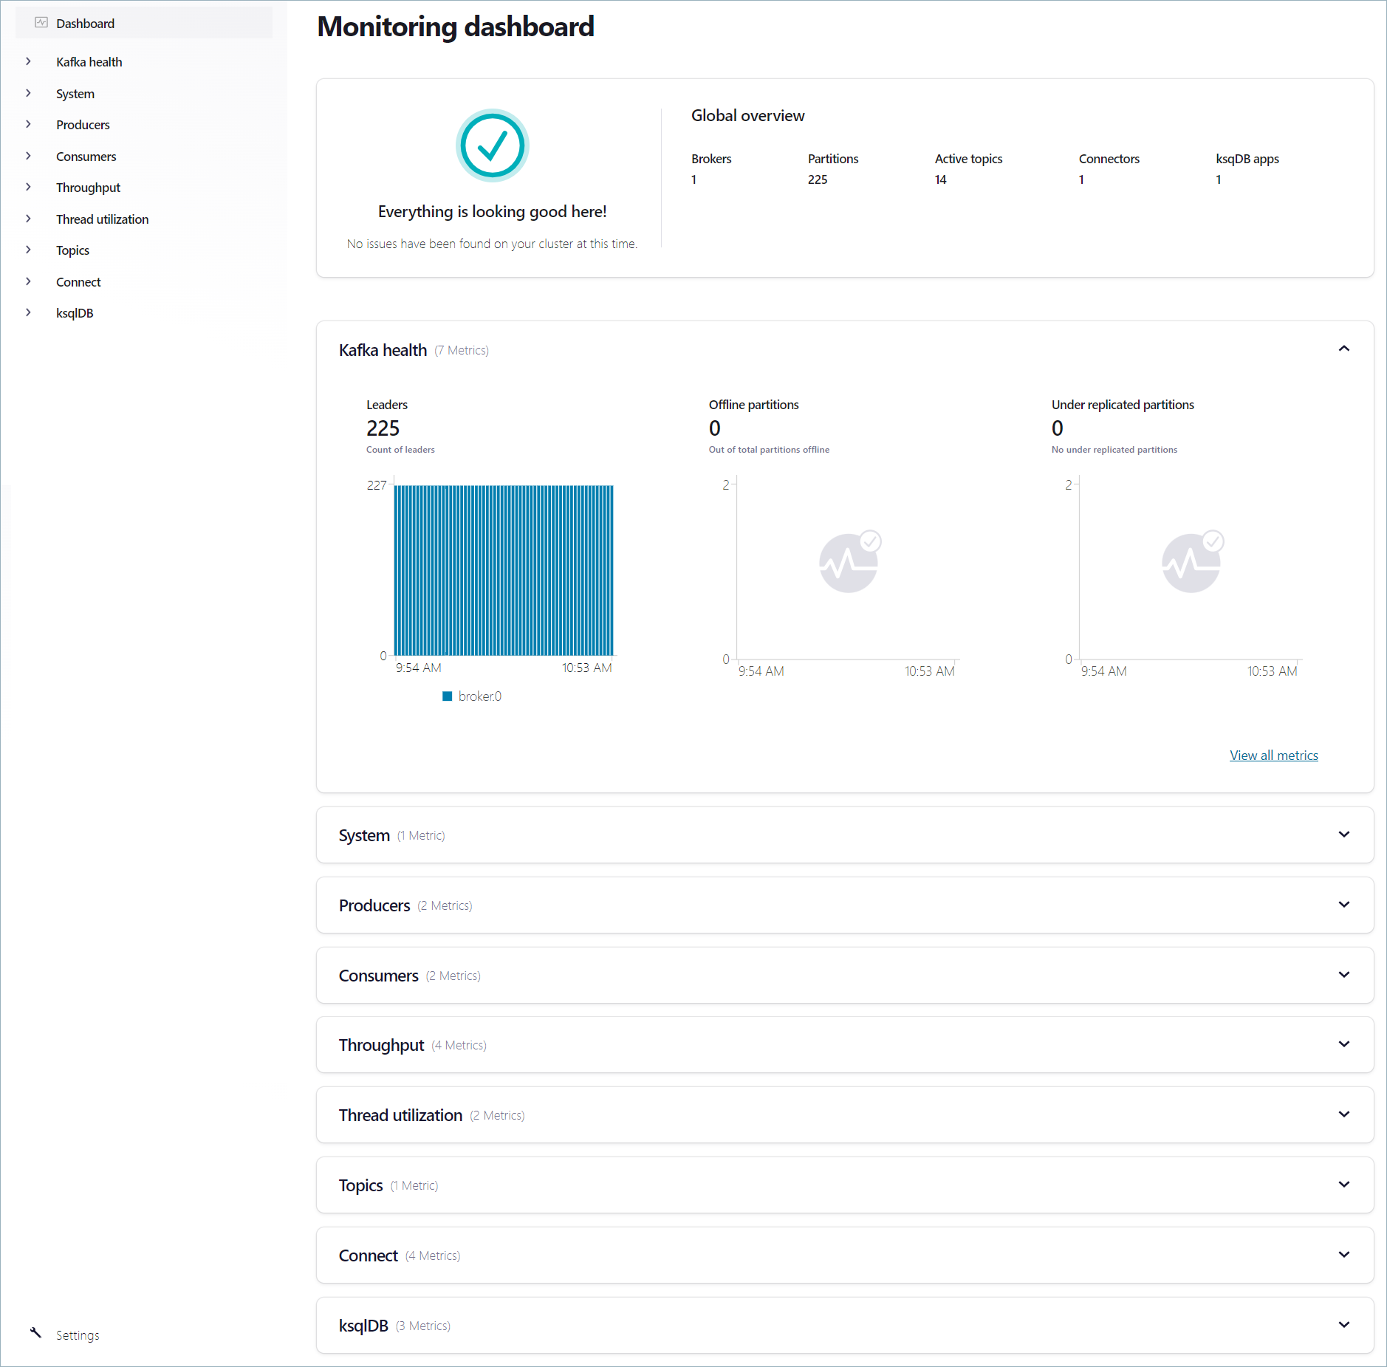Expand Thread utilization chevron in sidebar
The width and height of the screenshot is (1387, 1367).
coord(29,219)
